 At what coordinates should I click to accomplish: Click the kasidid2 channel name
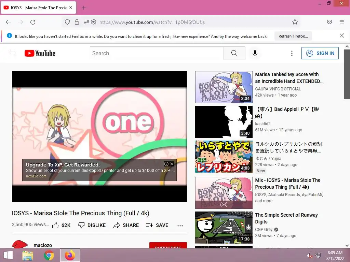click(263, 123)
